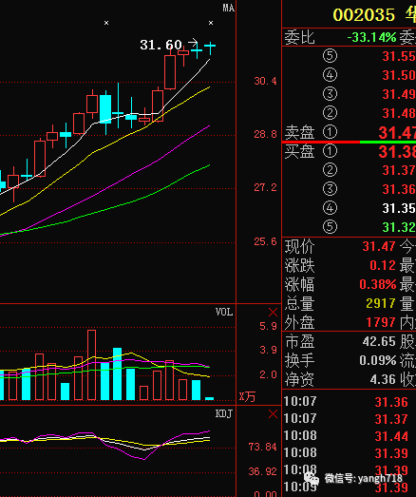Click the VOL indicator label
Screen dimensions: 416x497
click(x=224, y=312)
